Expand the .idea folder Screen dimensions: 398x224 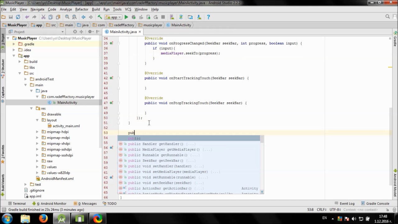(14, 50)
